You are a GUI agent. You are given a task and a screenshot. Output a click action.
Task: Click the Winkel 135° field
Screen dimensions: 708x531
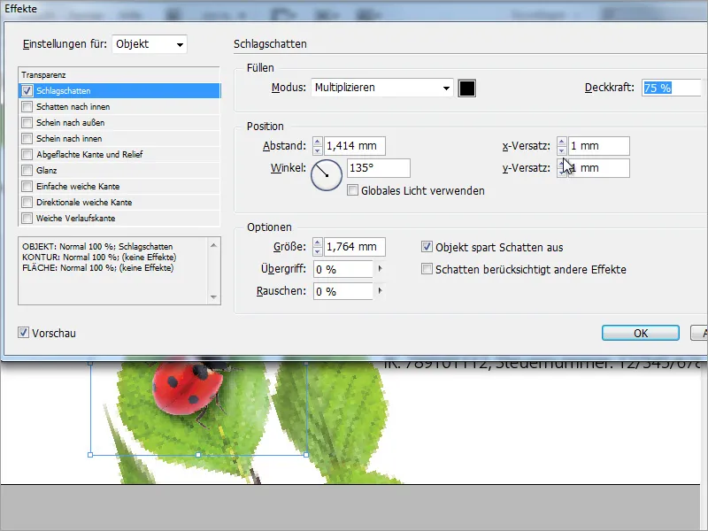pyautogui.click(x=379, y=168)
